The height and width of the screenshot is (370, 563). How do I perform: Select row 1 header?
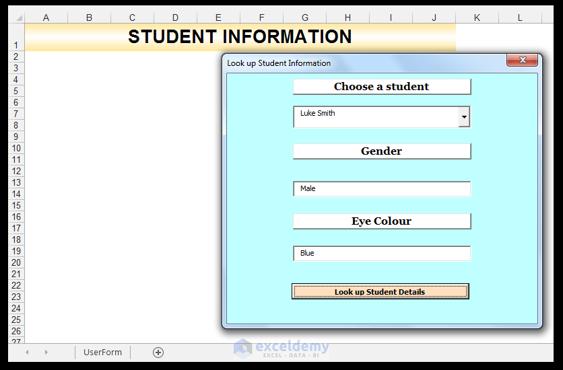tap(16, 37)
